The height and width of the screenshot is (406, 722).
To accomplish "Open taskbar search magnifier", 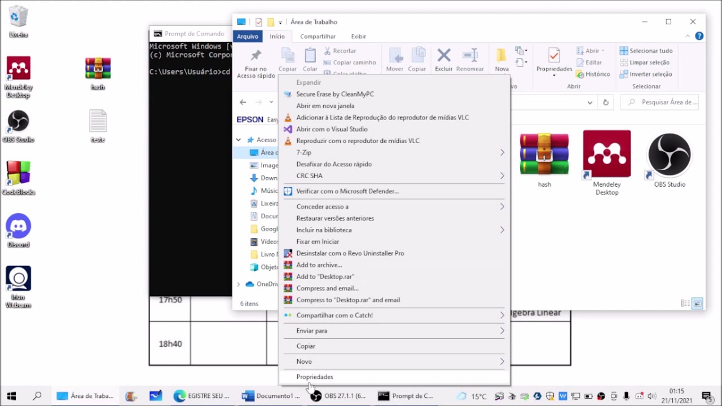I will (37, 396).
